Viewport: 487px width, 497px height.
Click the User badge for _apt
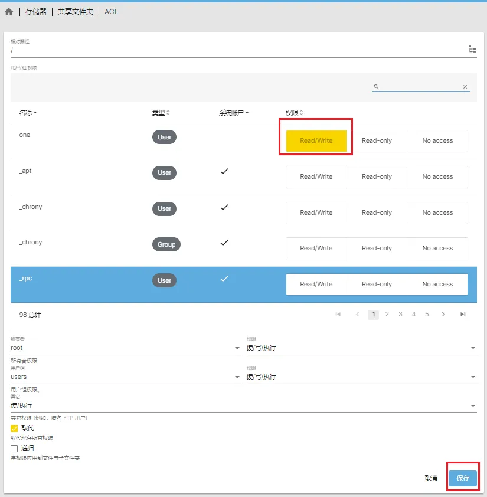click(164, 173)
